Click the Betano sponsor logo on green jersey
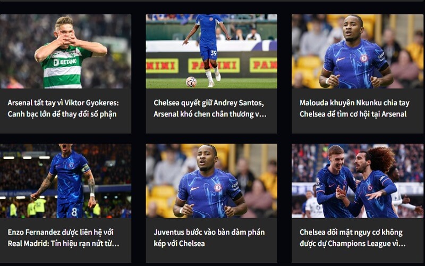 (x=65, y=62)
